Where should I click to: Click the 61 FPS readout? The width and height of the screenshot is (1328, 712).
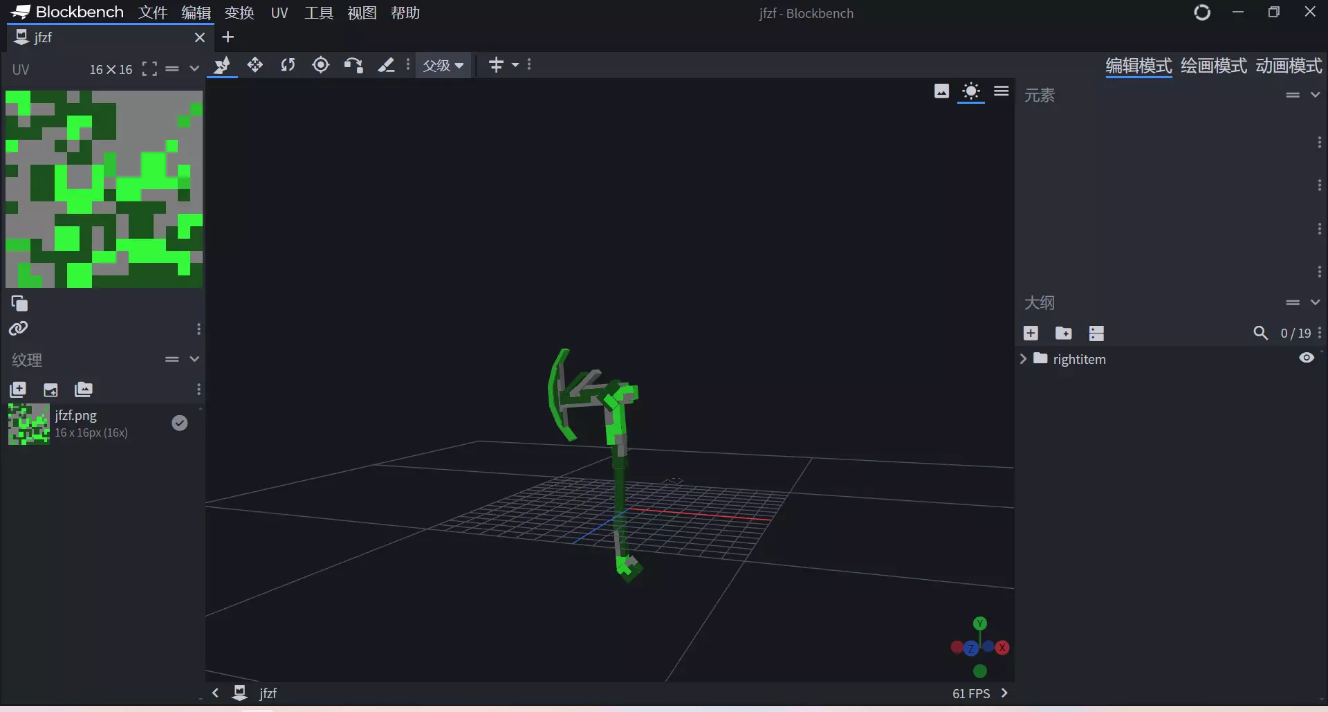(971, 693)
